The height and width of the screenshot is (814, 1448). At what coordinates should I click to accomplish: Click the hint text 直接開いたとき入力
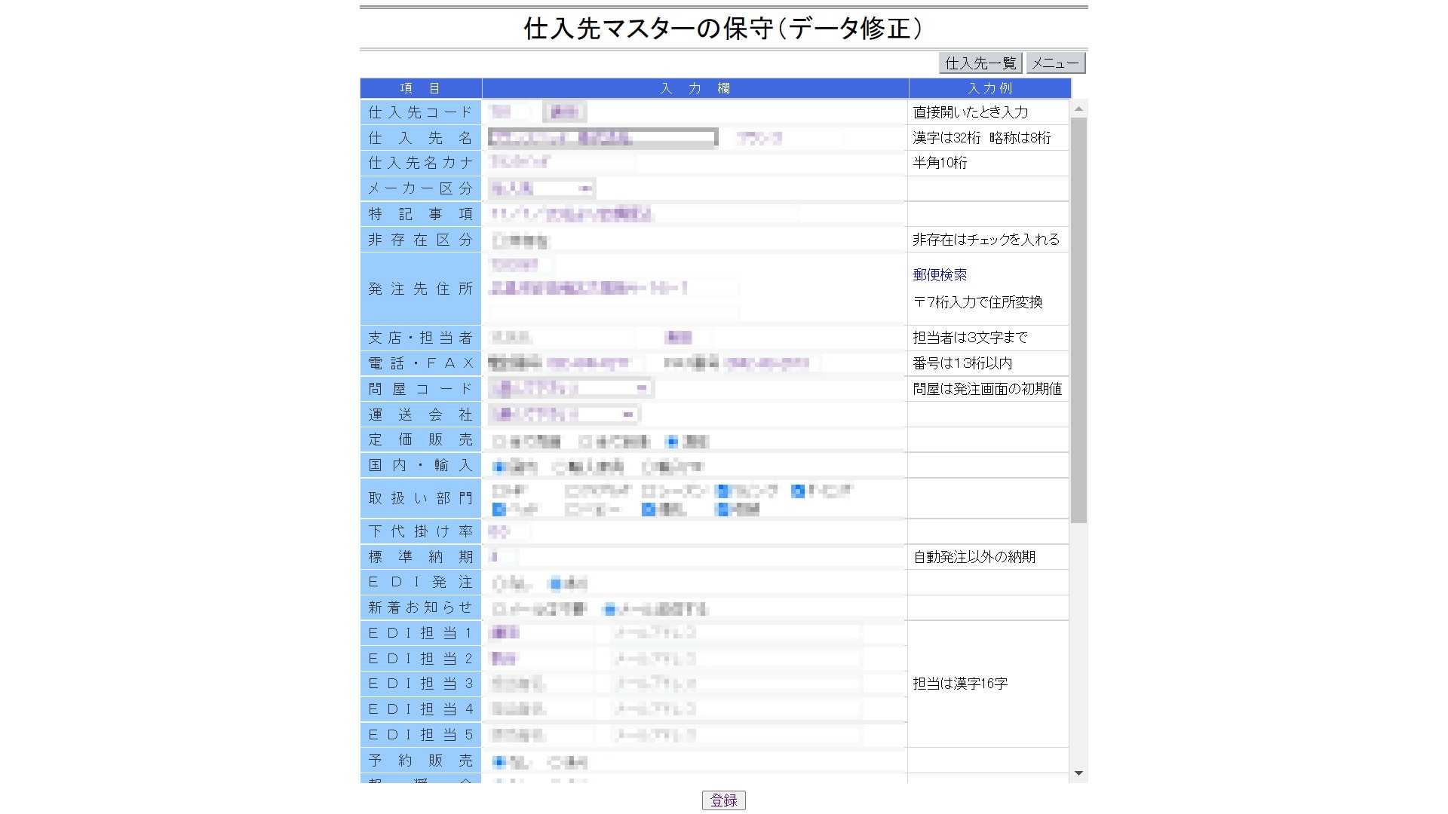970,112
